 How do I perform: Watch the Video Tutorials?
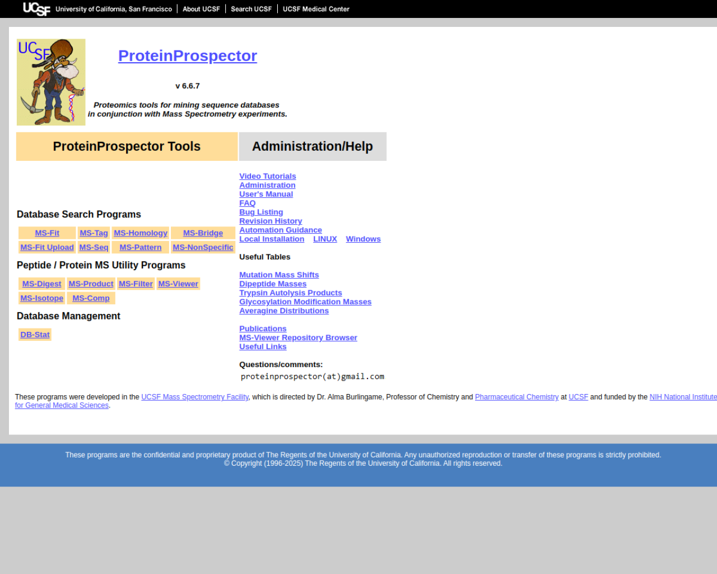(x=268, y=176)
